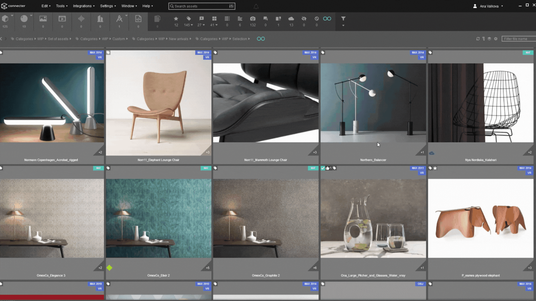The height and width of the screenshot is (301, 536).
Task: Select the Northern_Balancer lamp thumbnail
Action: coord(373,103)
